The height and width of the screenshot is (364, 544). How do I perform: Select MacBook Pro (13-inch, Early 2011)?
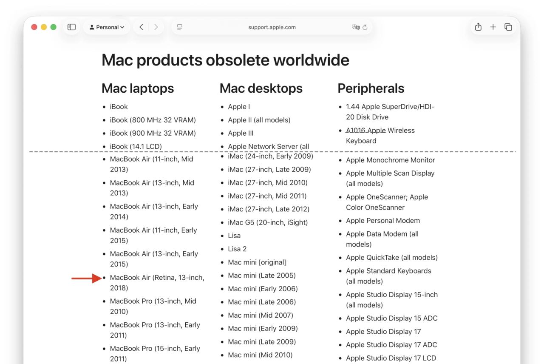click(x=155, y=330)
